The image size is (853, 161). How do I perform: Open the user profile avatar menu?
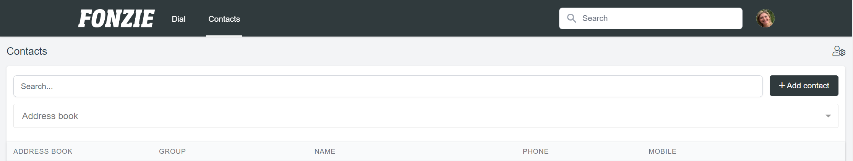click(x=765, y=18)
